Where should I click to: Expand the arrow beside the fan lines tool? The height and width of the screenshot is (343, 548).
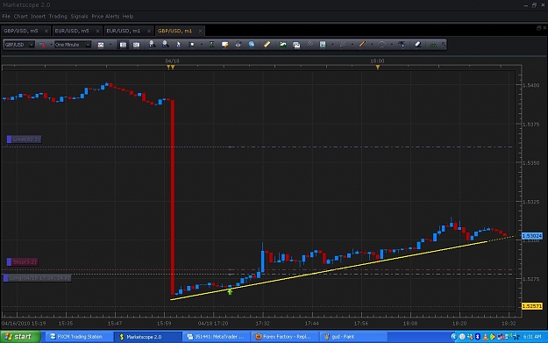(x=352, y=45)
